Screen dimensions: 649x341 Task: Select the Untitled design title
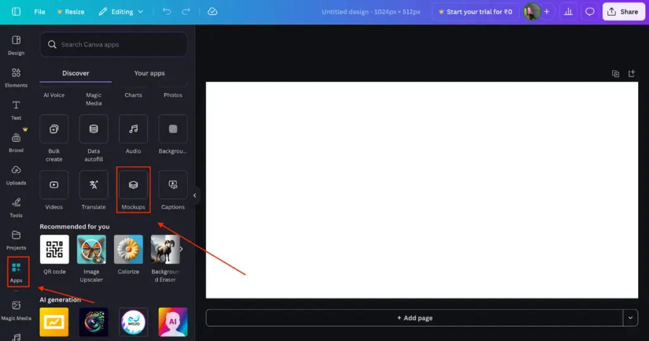[371, 11]
